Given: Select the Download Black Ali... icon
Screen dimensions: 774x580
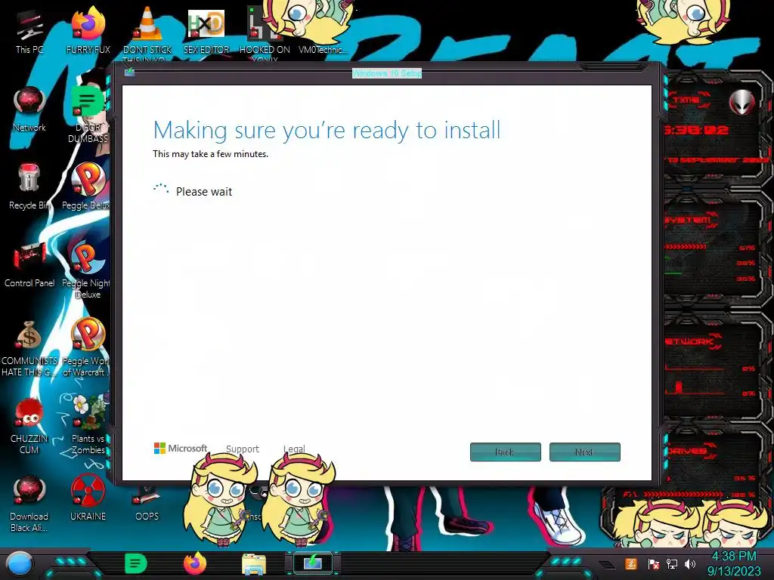Looking at the screenshot, I should [x=29, y=504].
